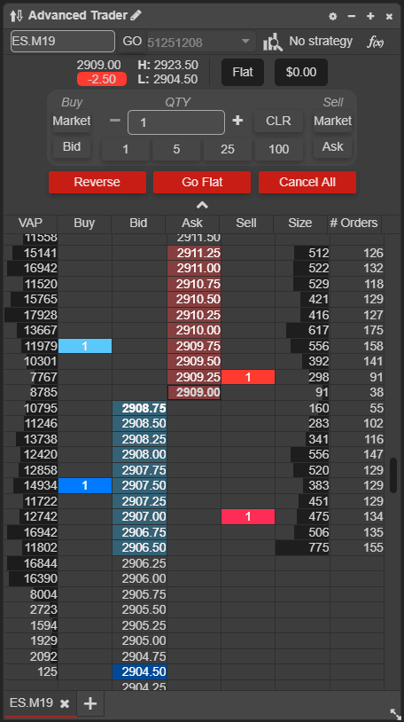Click the minus icon to decrease quantity

coord(115,121)
